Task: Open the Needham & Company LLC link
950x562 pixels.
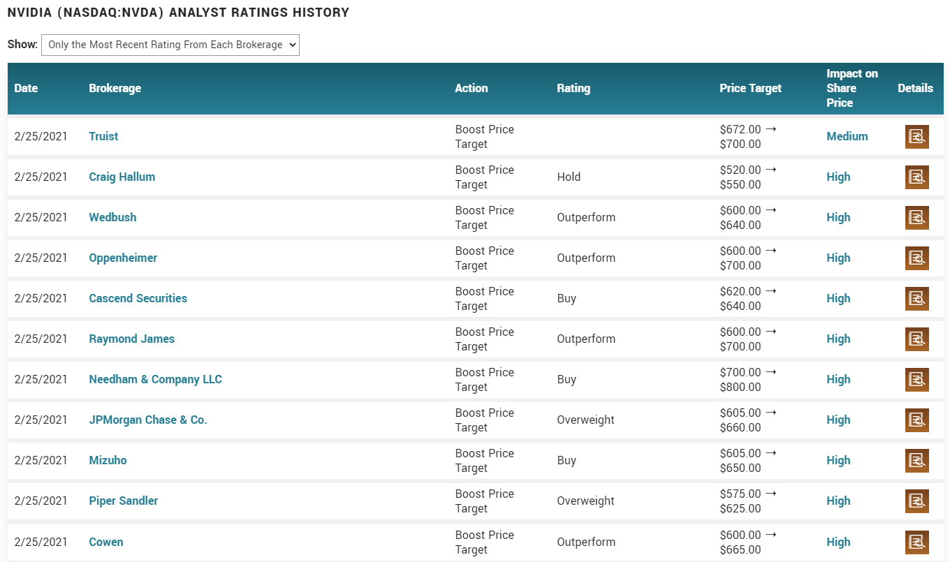Action: [x=156, y=379]
